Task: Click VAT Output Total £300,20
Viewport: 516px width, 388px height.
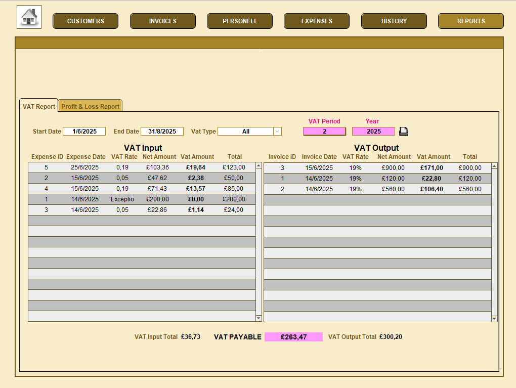Action: pos(391,337)
